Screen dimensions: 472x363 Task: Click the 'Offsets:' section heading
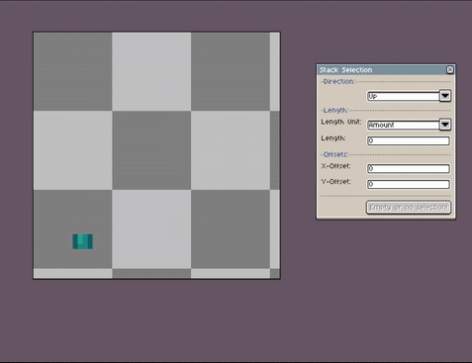335,154
